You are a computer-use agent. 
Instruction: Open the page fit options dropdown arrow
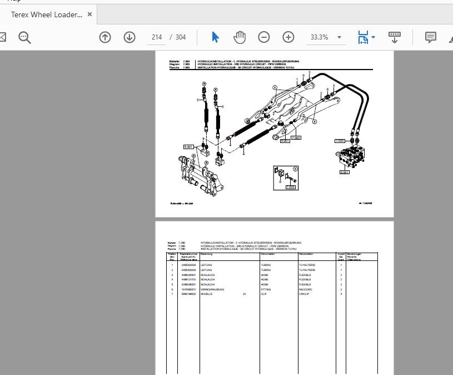click(x=374, y=37)
